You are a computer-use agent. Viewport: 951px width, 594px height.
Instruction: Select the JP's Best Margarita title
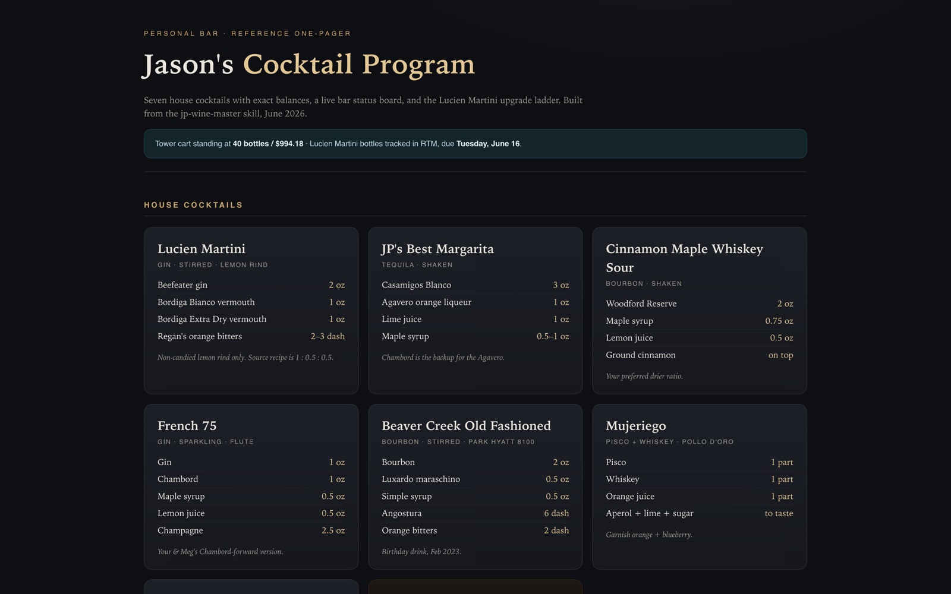pyautogui.click(x=437, y=249)
